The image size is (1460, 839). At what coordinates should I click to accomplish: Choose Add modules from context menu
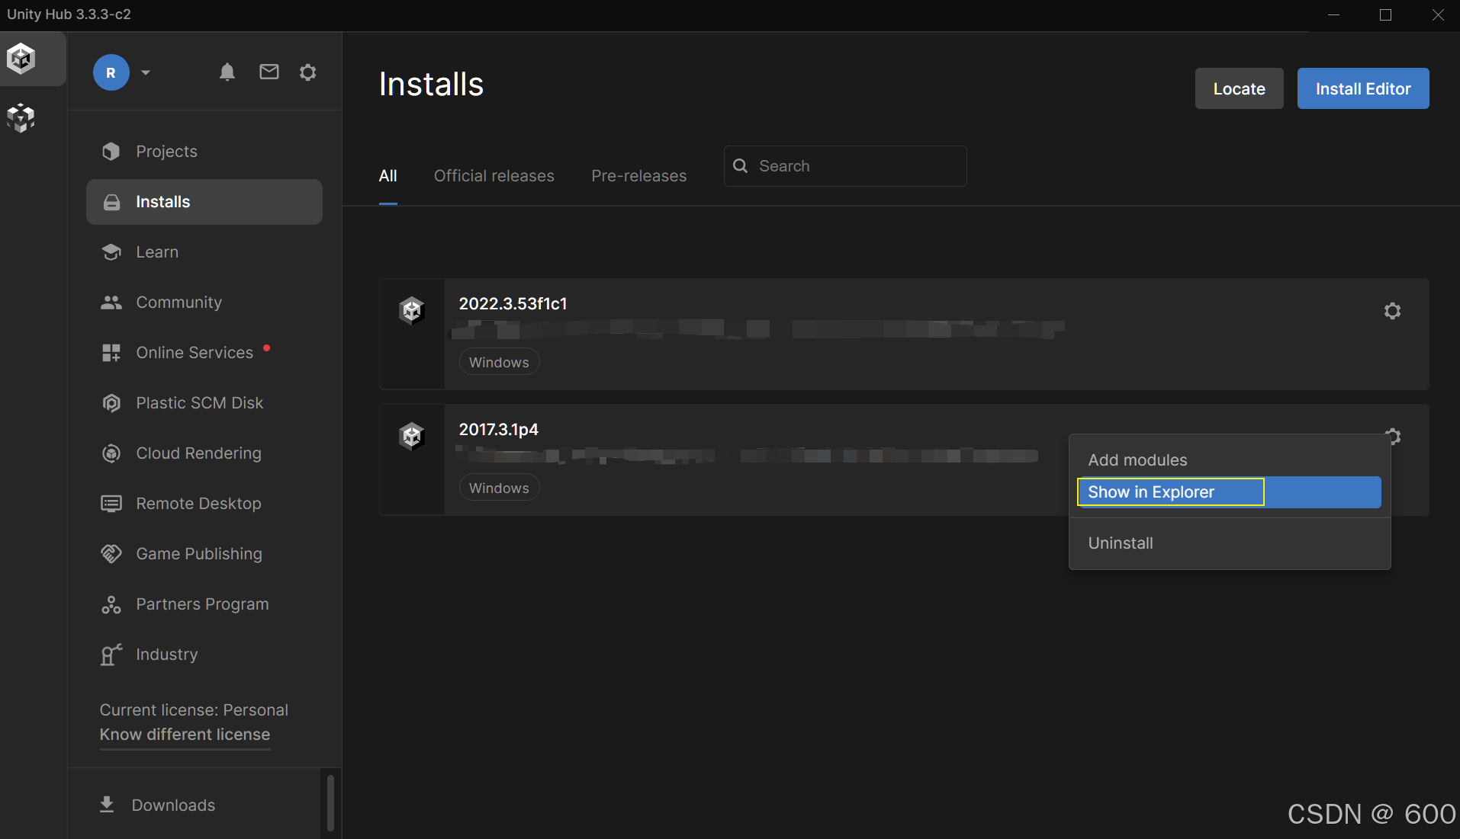1229,460
